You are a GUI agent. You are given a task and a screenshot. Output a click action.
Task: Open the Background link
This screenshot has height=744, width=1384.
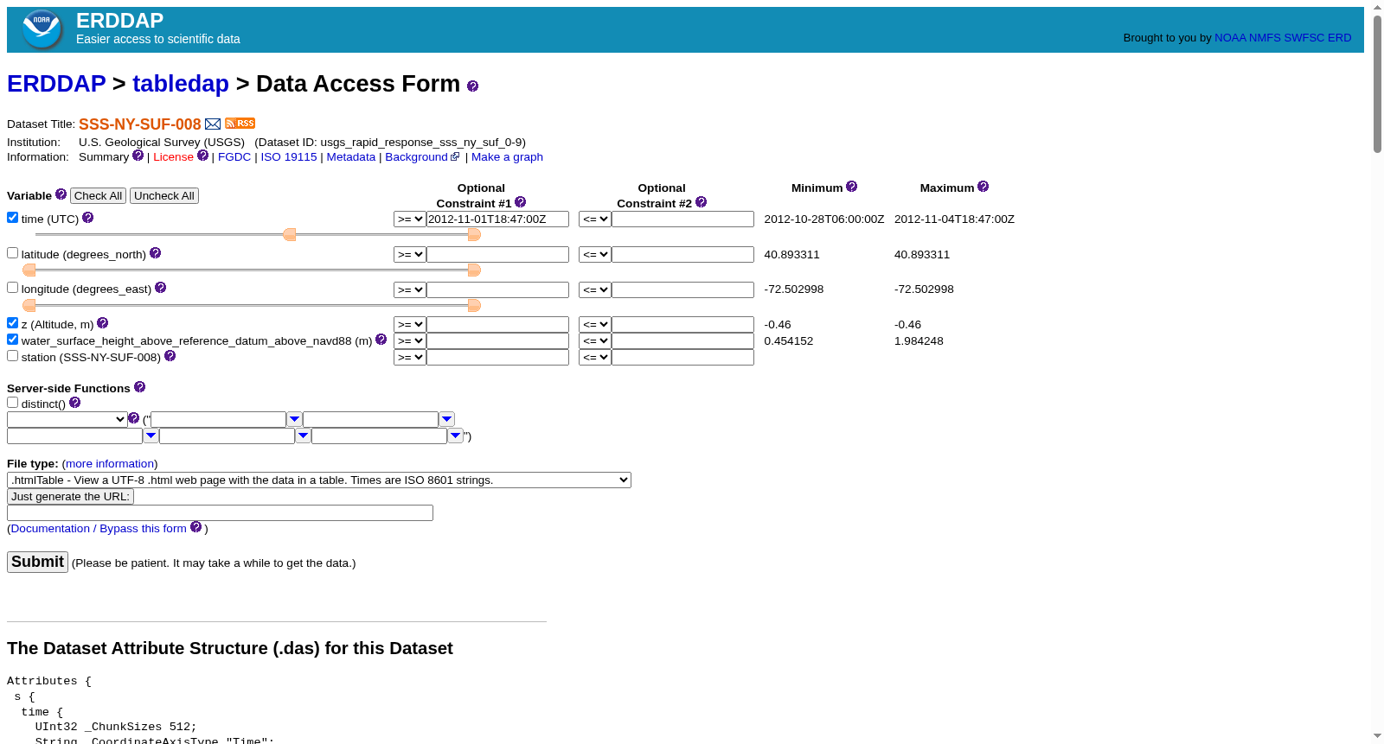pyautogui.click(x=416, y=157)
